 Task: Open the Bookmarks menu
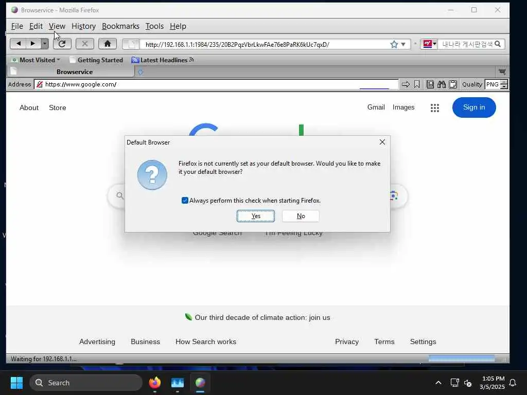click(120, 26)
